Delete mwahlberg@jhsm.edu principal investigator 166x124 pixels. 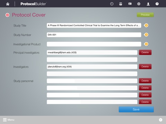coord(145,52)
